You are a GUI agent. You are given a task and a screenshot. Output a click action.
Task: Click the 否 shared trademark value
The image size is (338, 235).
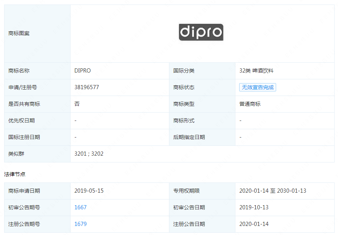[77, 104]
